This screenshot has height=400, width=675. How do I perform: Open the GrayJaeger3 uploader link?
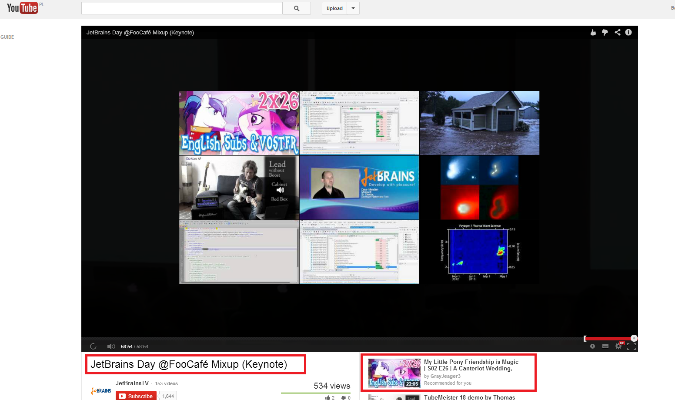445,376
